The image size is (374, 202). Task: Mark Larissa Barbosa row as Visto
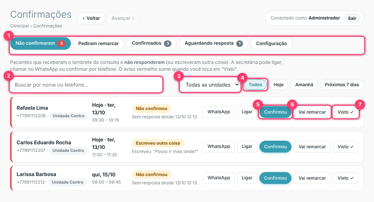click(346, 178)
